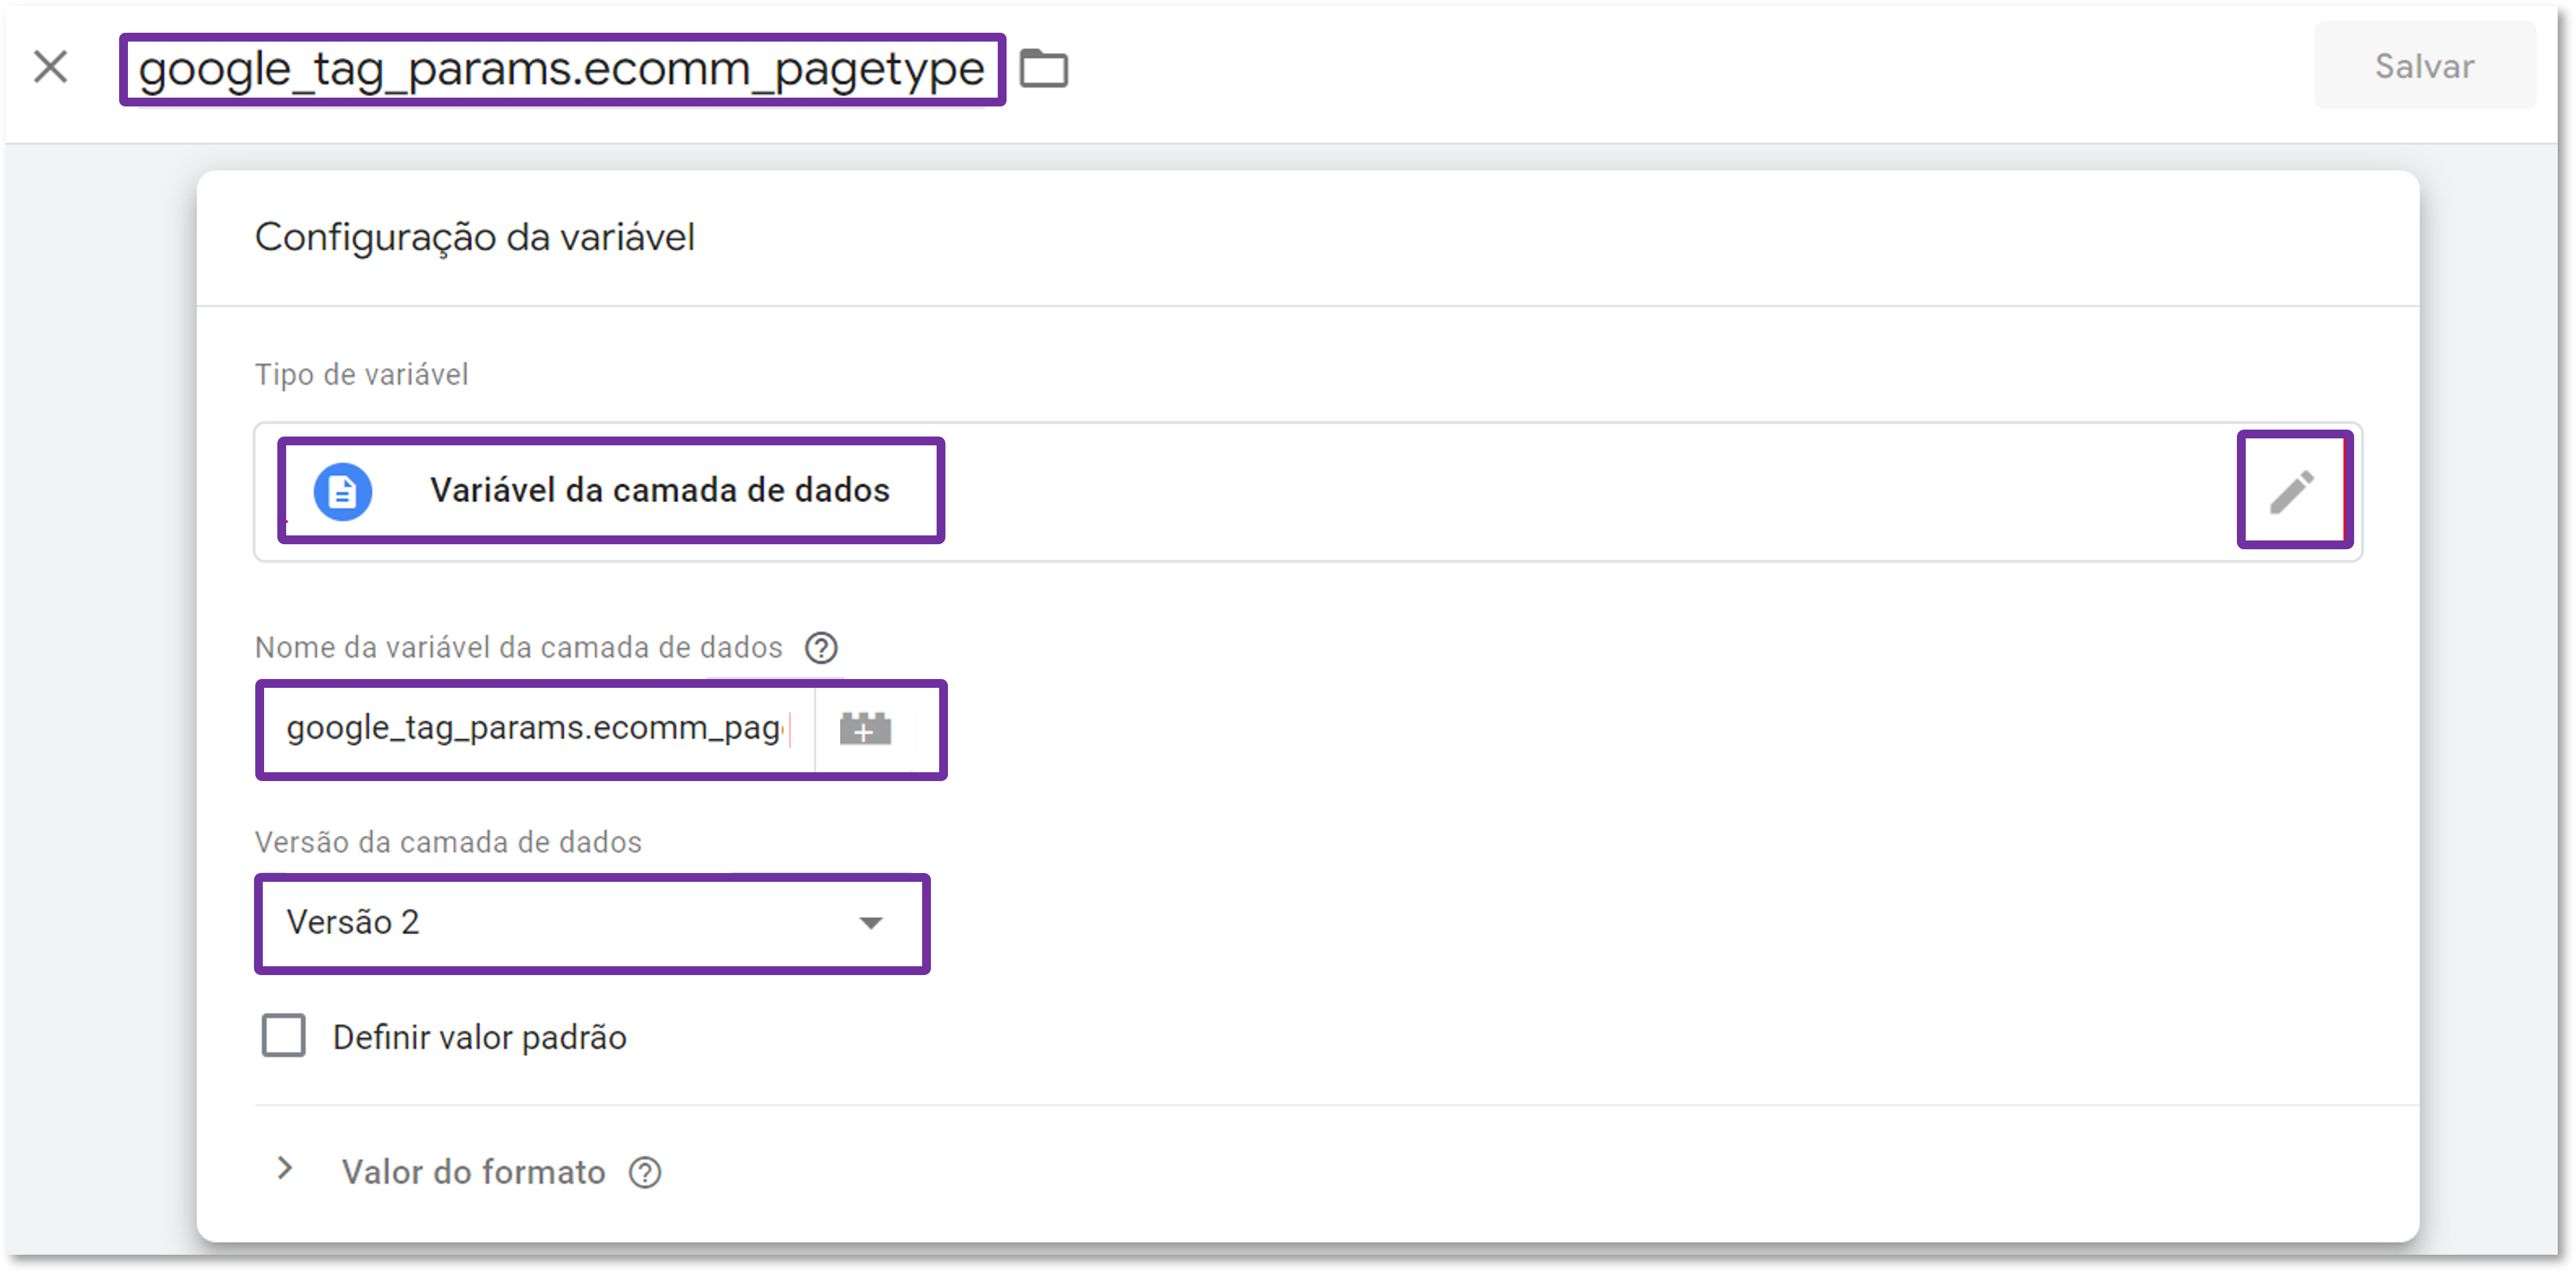Close the variable editor with the X icon
Image resolution: width=2576 pixels, height=1273 pixels.
[x=50, y=68]
